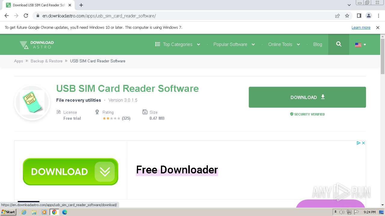Click the Rating award icon
Image resolution: width=385 pixels, height=216 pixels.
[x=97, y=112]
